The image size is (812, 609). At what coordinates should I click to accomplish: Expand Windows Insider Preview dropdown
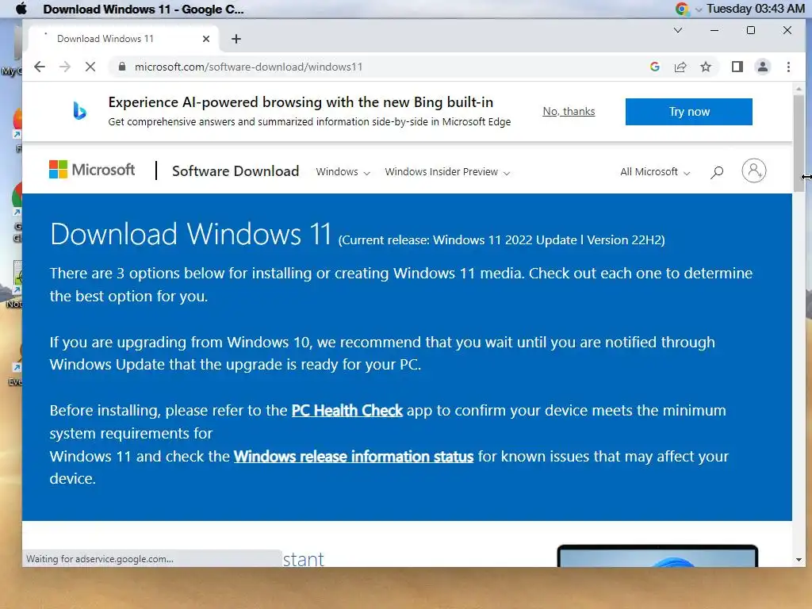click(x=447, y=172)
